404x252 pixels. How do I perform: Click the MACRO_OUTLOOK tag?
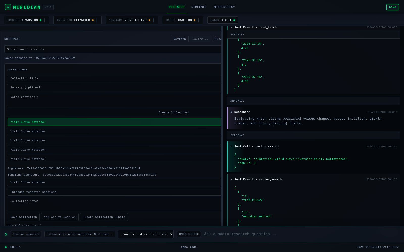[189, 234]
